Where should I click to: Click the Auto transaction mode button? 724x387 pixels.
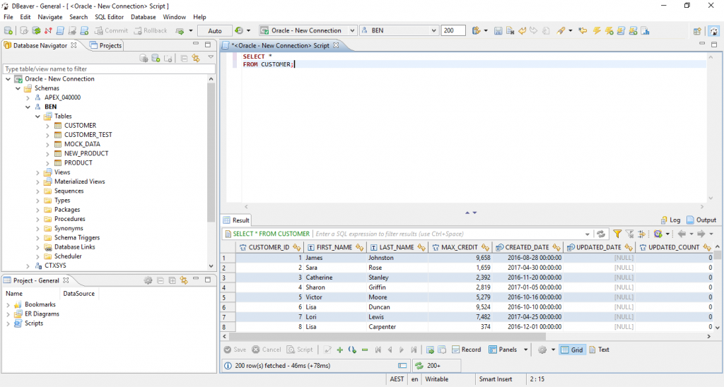(214, 31)
